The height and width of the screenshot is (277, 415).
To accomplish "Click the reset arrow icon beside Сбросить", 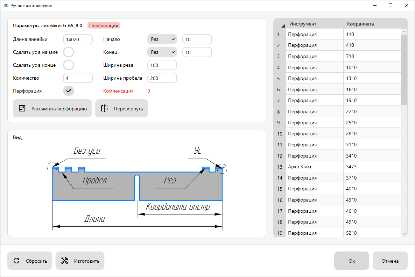I will 16,261.
